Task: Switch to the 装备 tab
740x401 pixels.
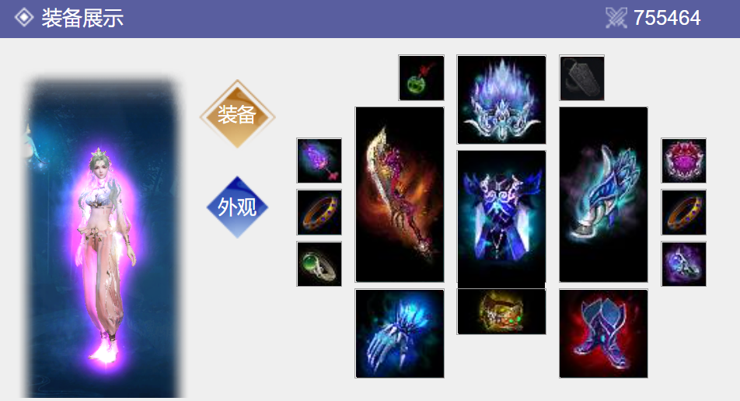Action: tap(237, 114)
